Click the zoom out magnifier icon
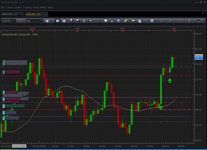The width and height of the screenshot is (207, 150). pyautogui.click(x=78, y=21)
